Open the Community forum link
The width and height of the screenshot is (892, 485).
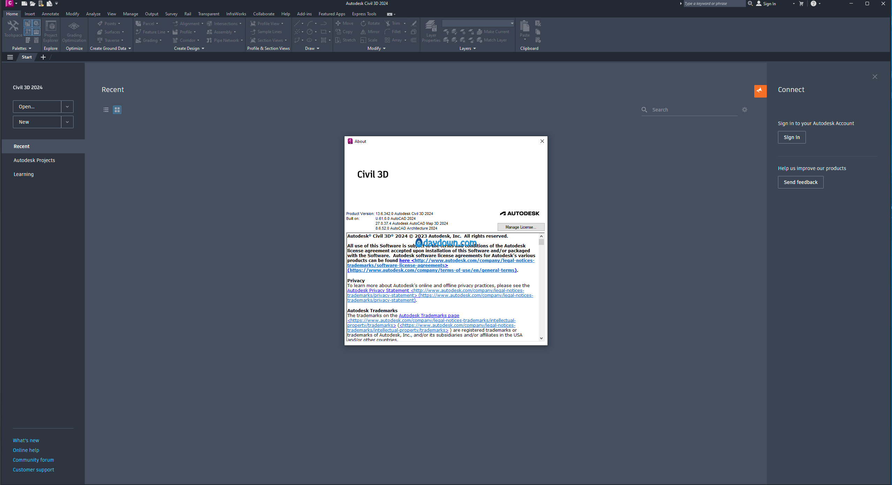[33, 460]
